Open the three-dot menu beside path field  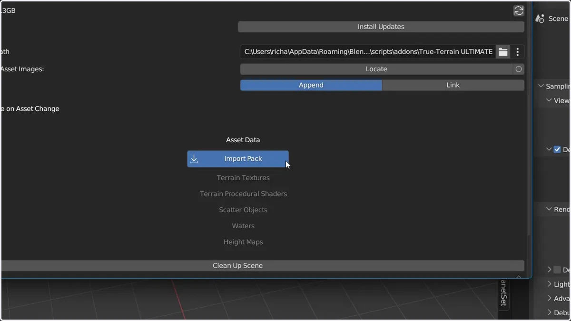point(518,52)
